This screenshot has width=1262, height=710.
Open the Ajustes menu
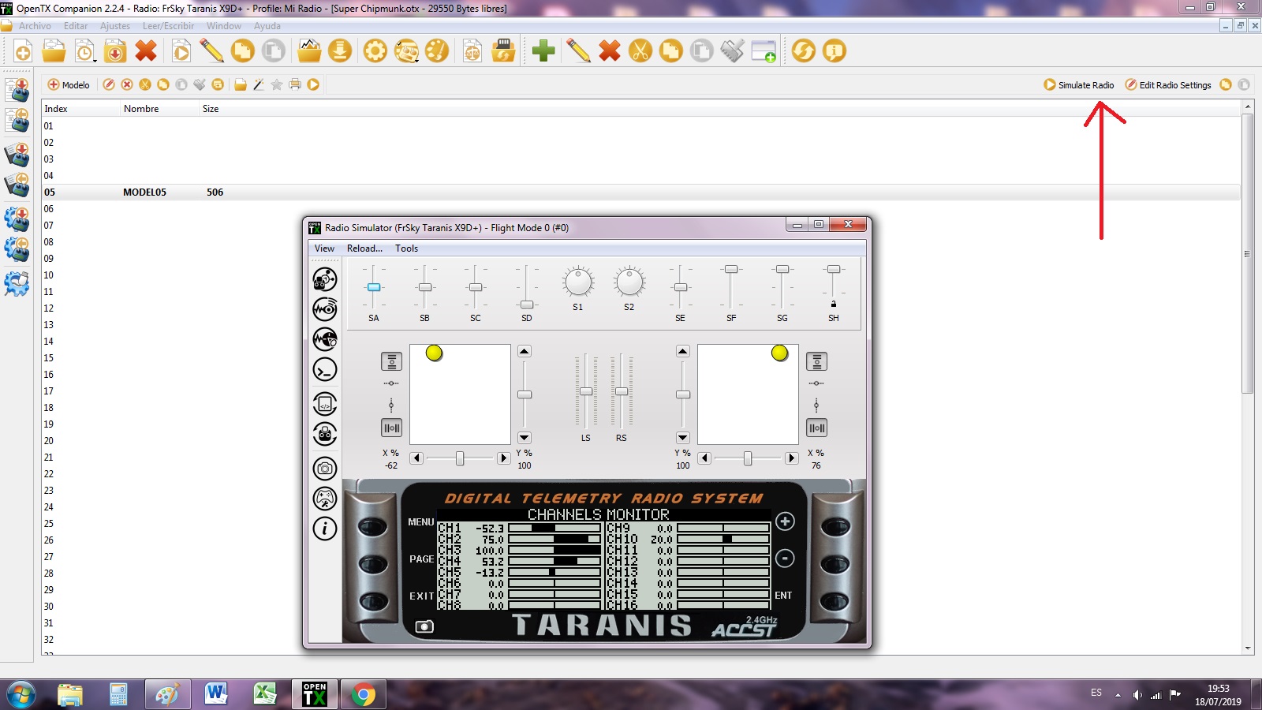click(x=115, y=26)
